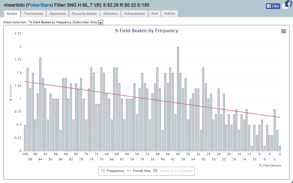Screen dimensions: 293x183
Task: Open the Favourite Games tab
Action: tap(85, 14)
